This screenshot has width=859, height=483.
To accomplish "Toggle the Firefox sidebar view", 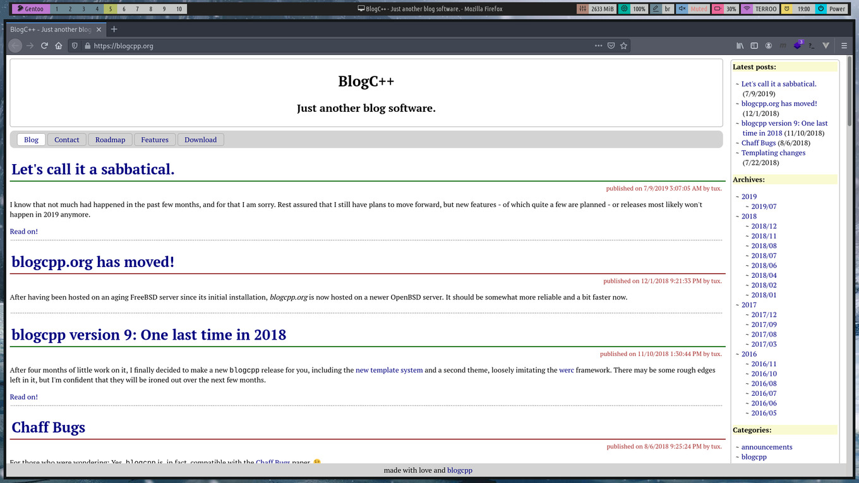I will coord(754,45).
